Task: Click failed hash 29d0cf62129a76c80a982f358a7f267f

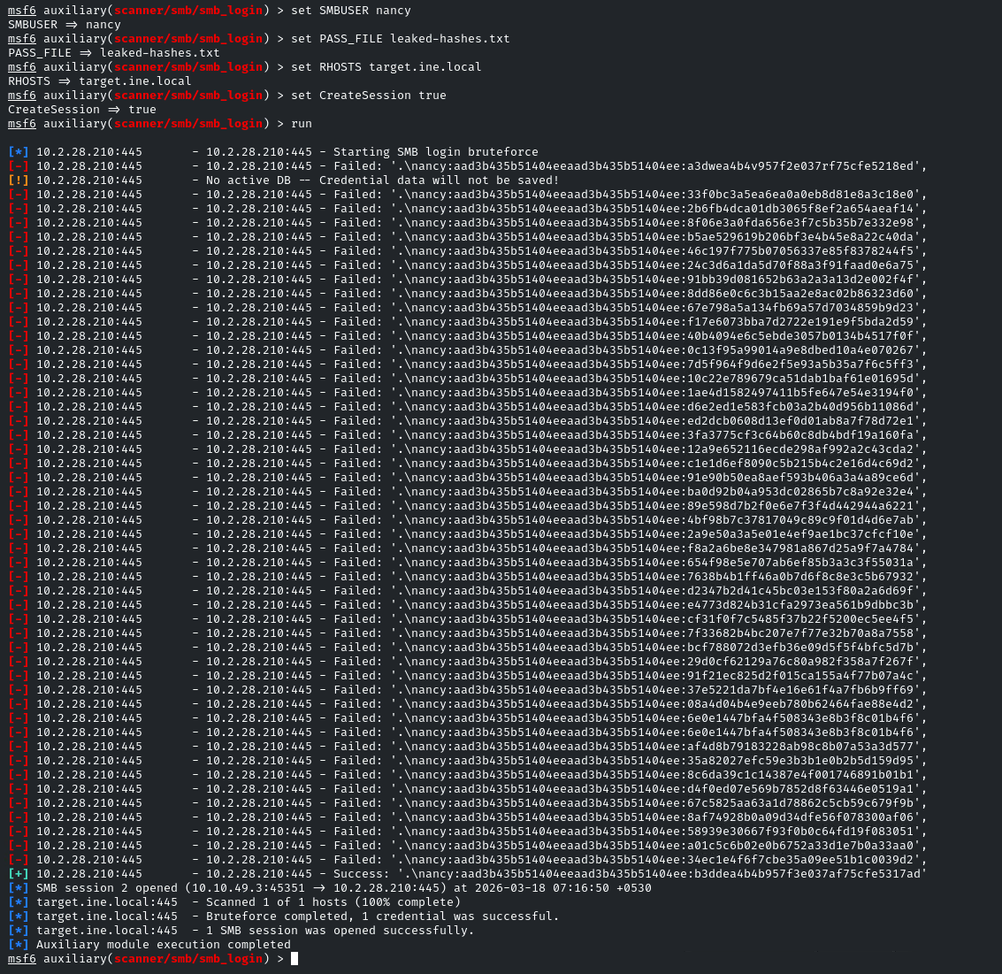Action: point(800,661)
